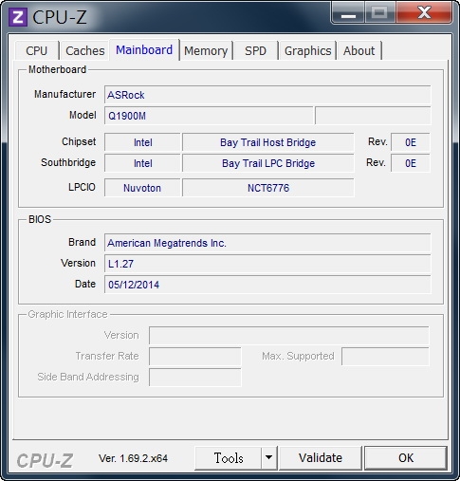The width and height of the screenshot is (460, 481).
Task: Click the CPU-Z purple Z title icon
Action: [x=18, y=17]
